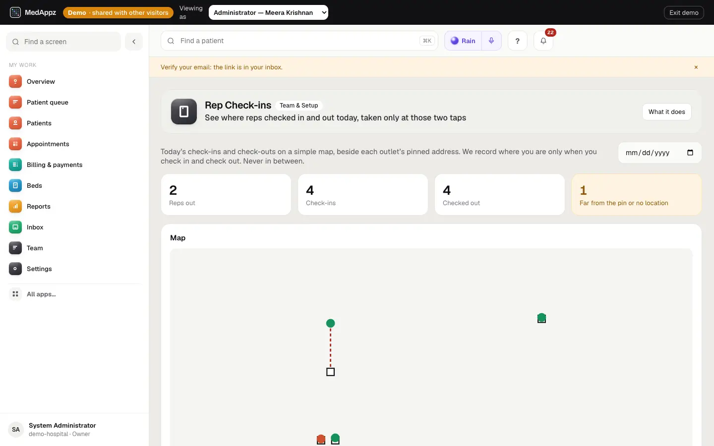Click the SA user avatar
The height and width of the screenshot is (446, 714).
tap(16, 430)
